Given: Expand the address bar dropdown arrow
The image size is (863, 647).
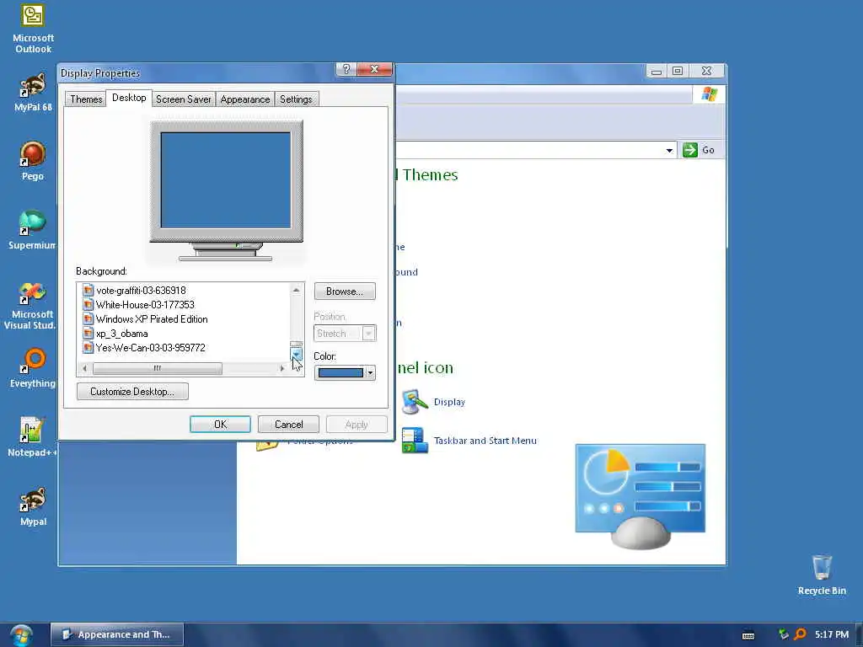Looking at the screenshot, I should (669, 150).
